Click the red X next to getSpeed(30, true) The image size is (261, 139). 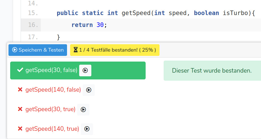tap(20, 109)
